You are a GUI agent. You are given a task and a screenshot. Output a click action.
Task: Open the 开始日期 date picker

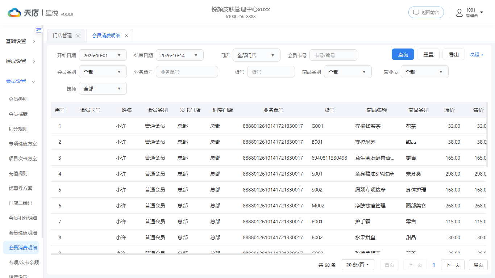(x=103, y=55)
